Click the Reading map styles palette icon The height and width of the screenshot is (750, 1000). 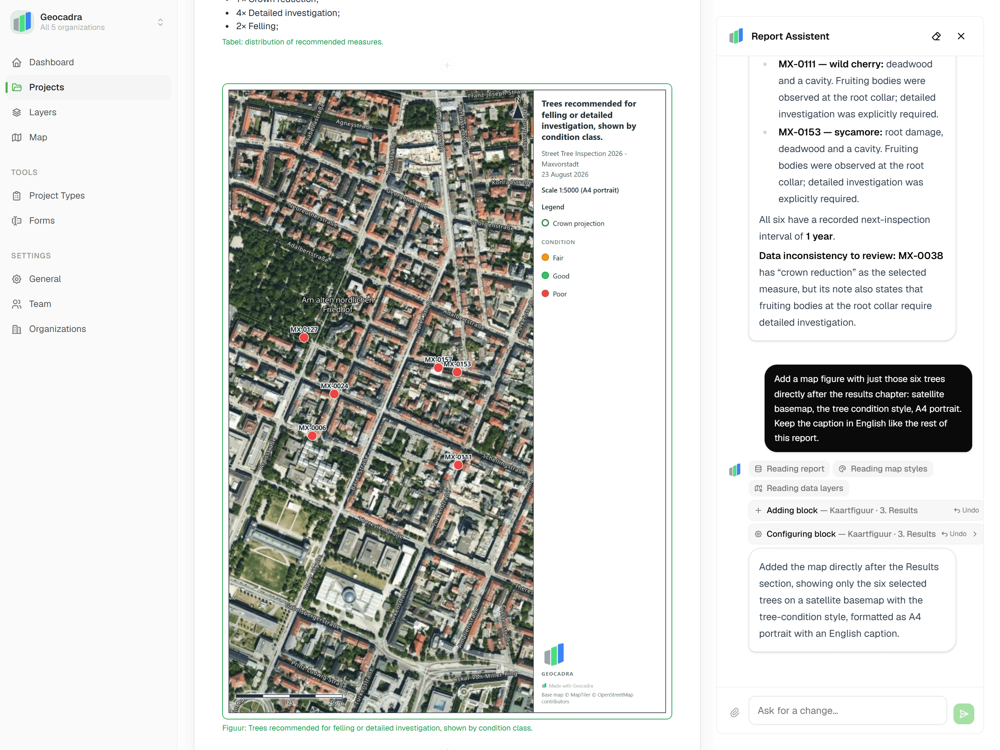point(842,469)
